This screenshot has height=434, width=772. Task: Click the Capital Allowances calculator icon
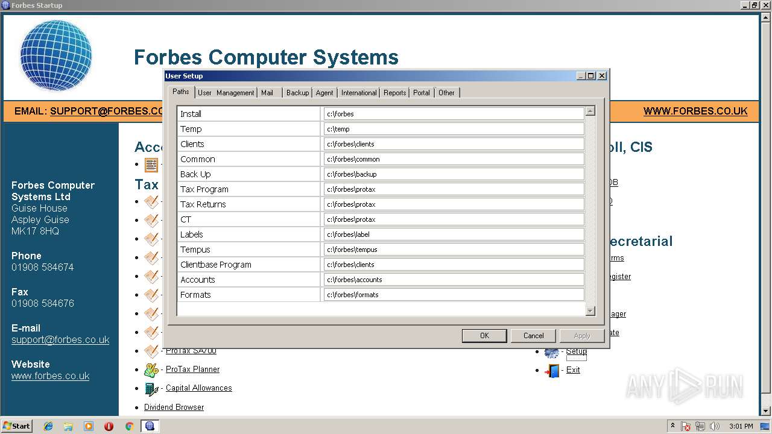pyautogui.click(x=151, y=388)
